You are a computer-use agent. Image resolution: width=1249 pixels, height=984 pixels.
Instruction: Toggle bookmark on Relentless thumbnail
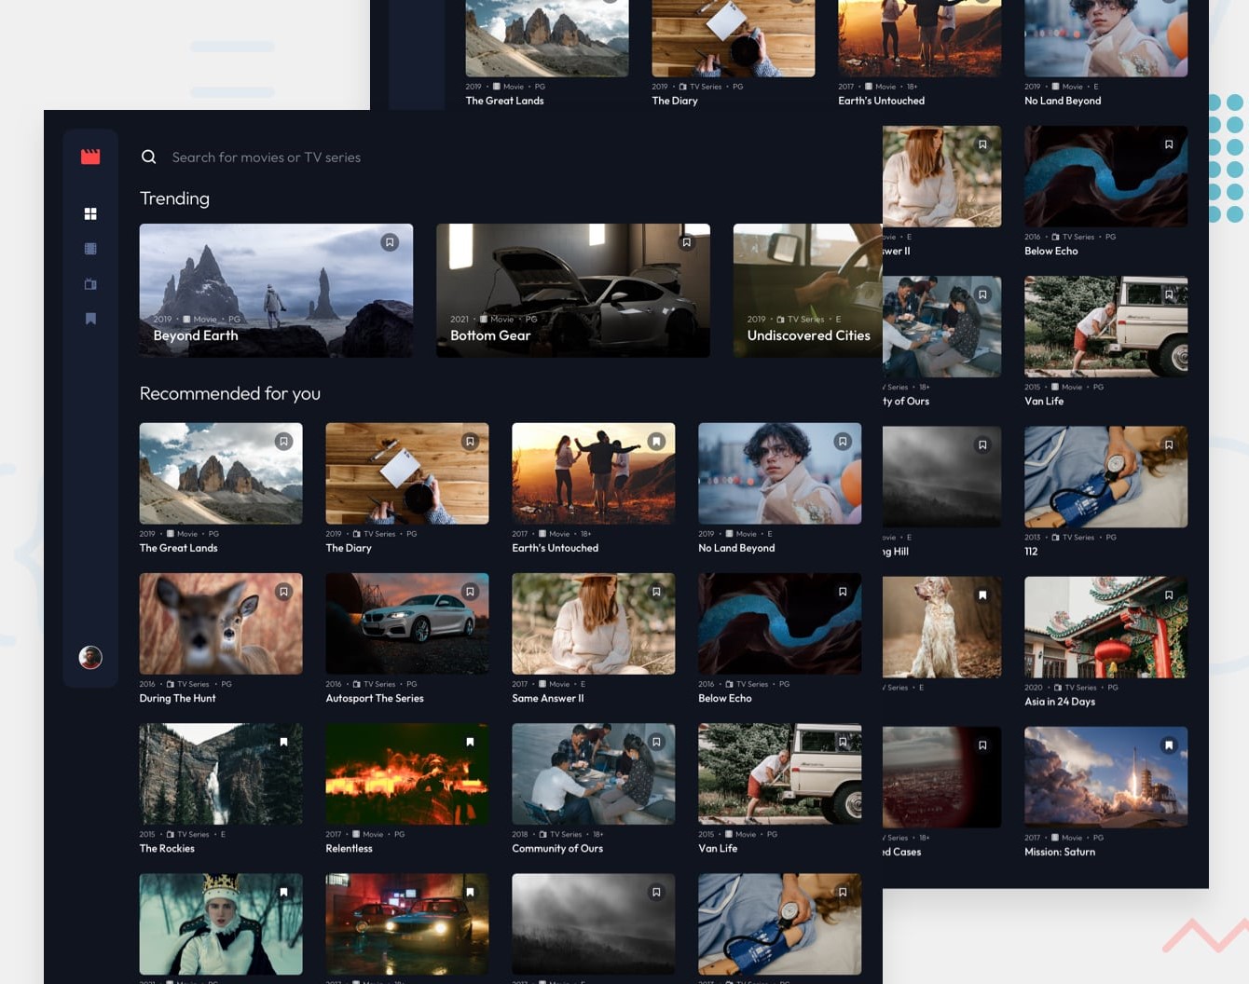pyautogui.click(x=470, y=742)
